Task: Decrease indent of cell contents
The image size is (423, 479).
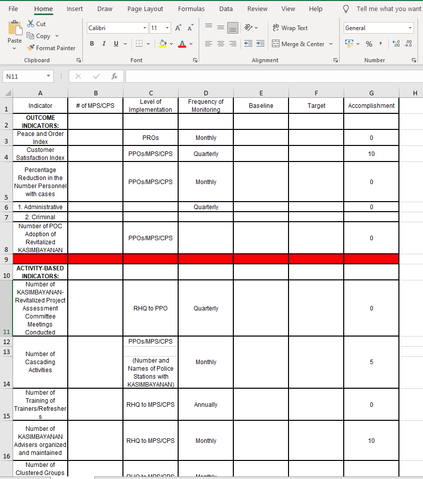Action: pyautogui.click(x=248, y=43)
